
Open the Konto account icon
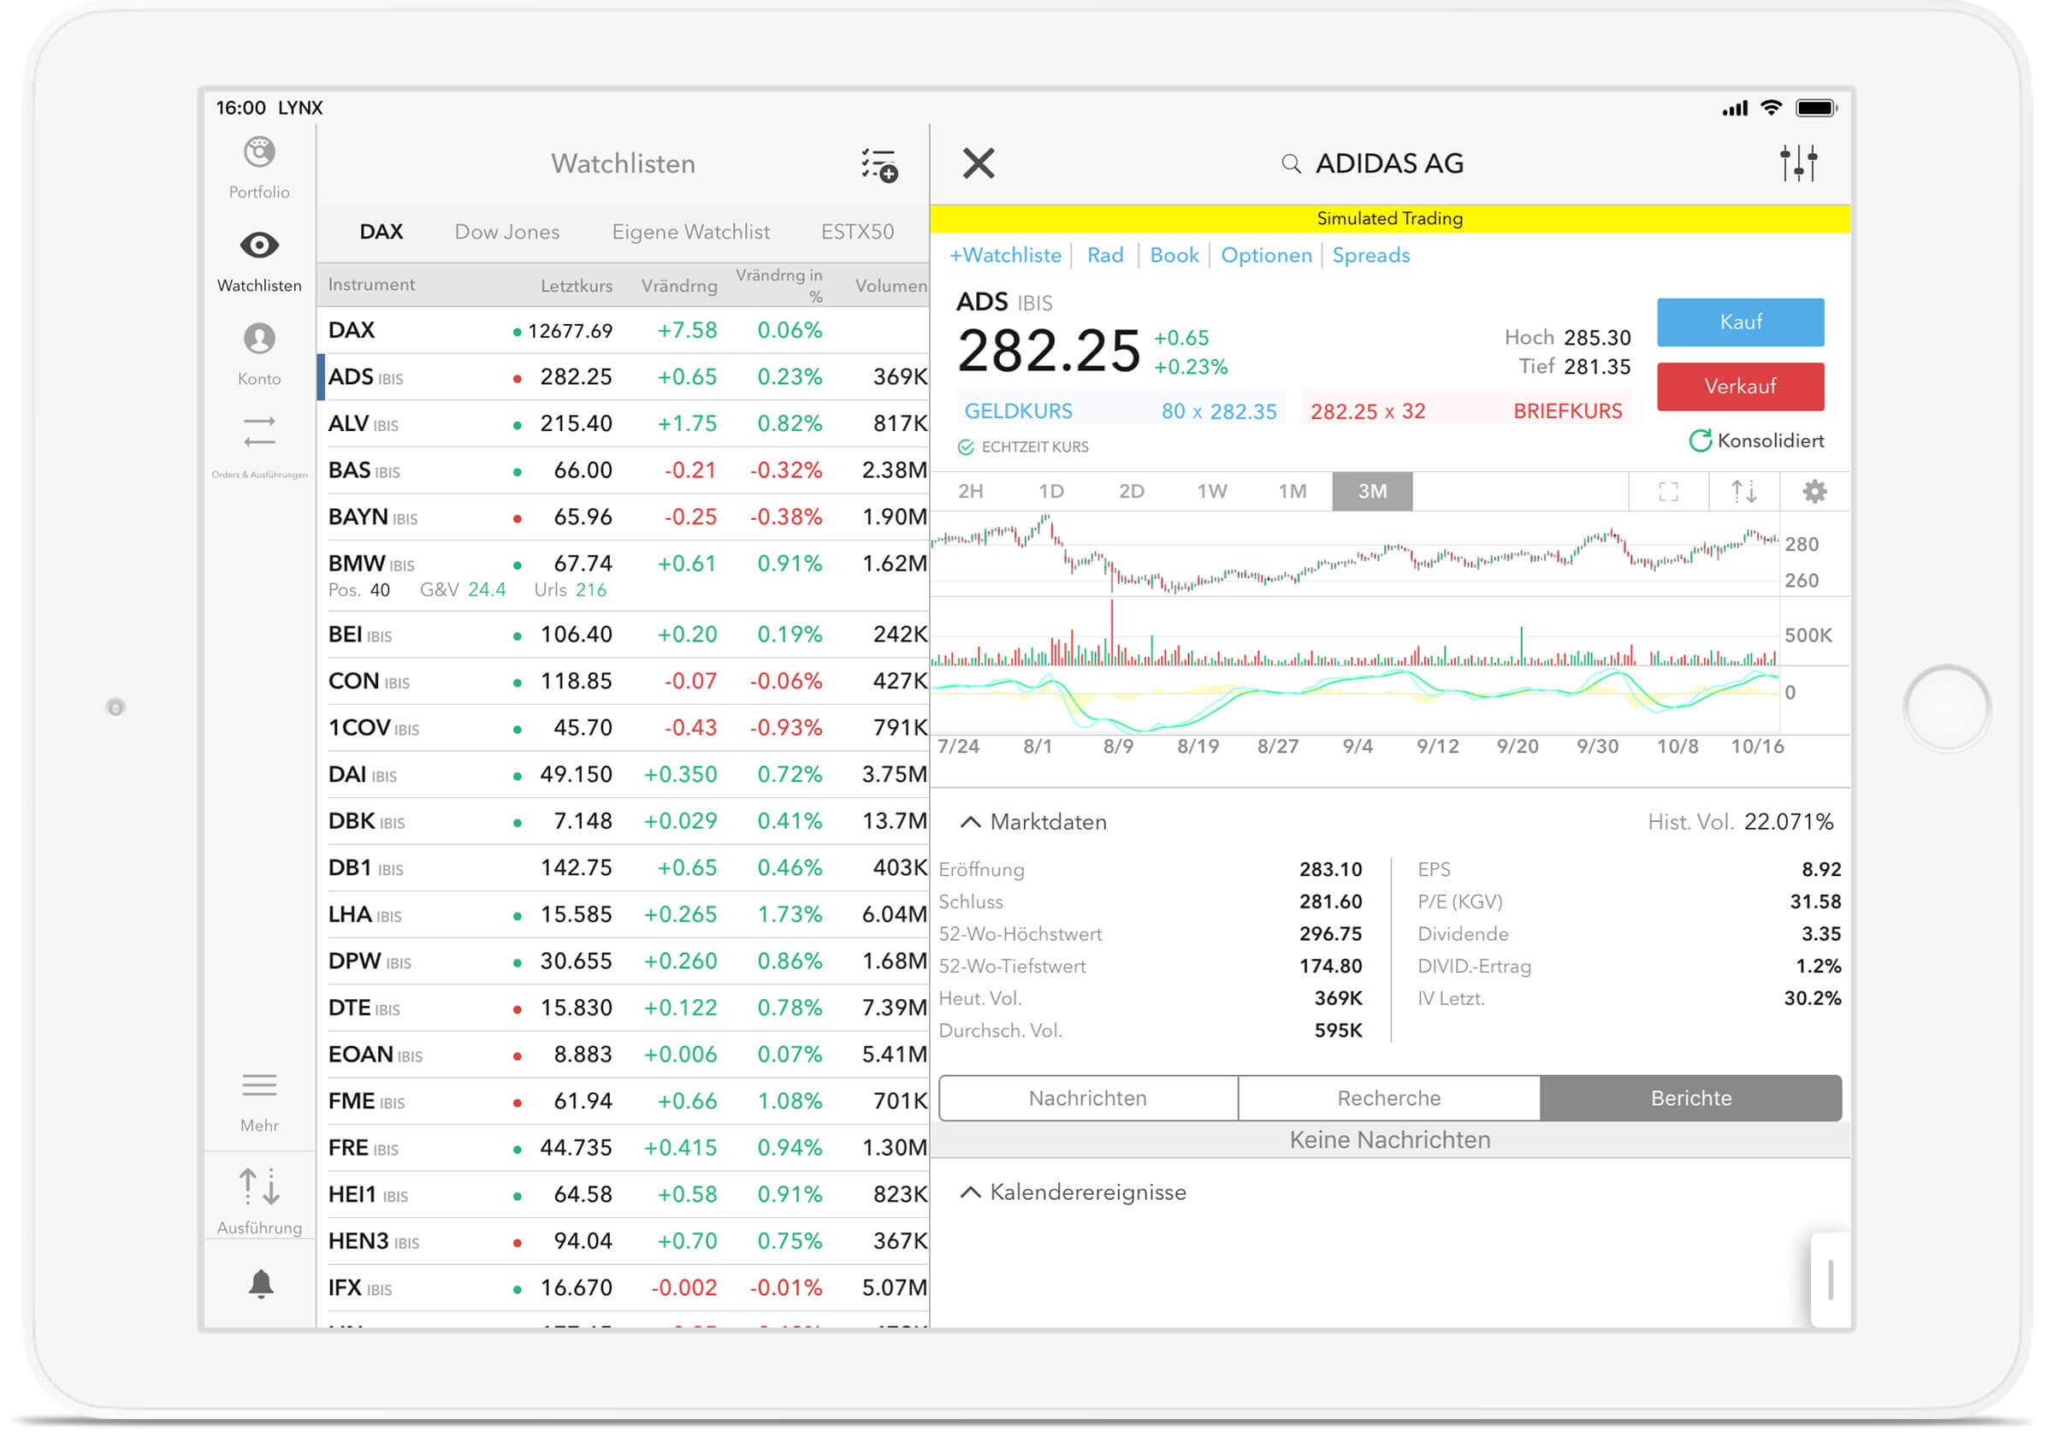[259, 339]
